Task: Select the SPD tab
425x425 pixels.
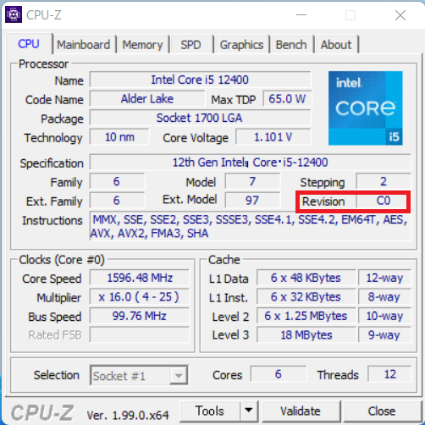Action: tap(191, 45)
